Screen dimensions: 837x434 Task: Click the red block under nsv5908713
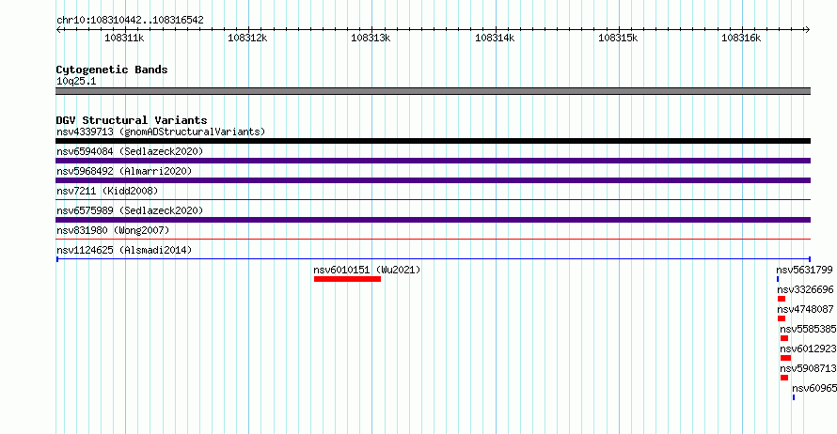[784, 378]
